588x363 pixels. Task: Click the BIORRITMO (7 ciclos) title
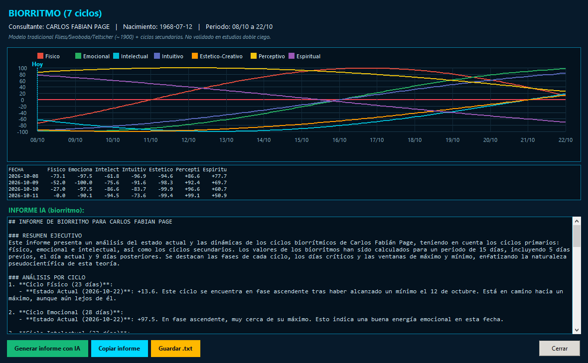point(55,13)
